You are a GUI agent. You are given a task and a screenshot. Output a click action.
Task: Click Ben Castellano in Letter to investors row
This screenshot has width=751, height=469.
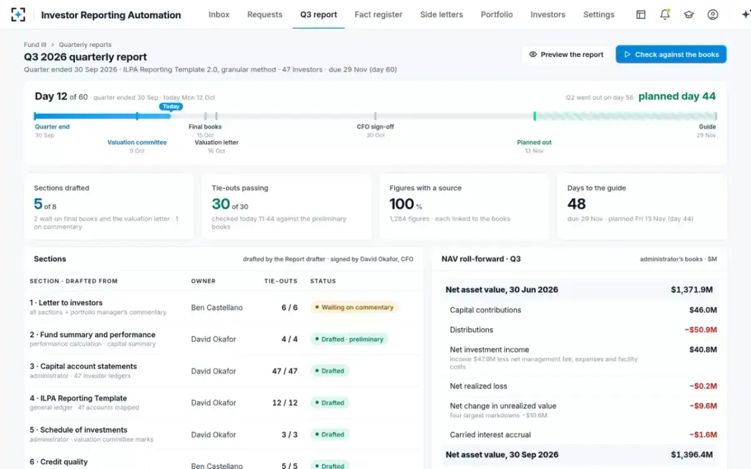(217, 308)
